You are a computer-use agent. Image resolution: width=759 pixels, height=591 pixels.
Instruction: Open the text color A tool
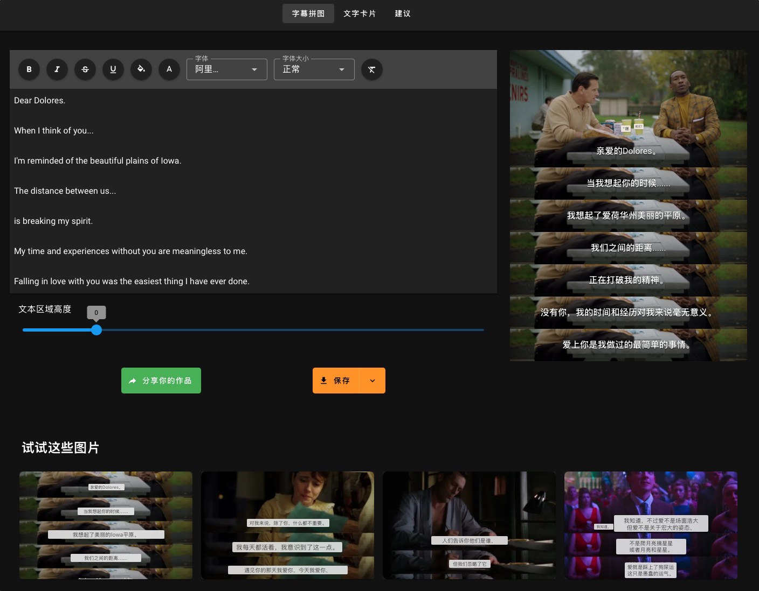(x=169, y=69)
